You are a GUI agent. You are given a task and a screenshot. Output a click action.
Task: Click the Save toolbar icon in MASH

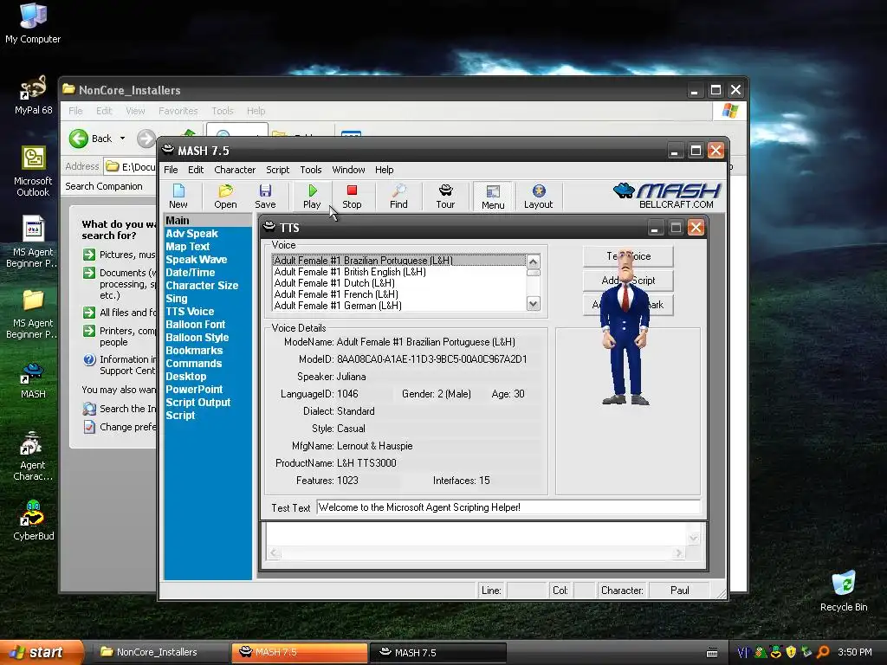[x=265, y=197]
